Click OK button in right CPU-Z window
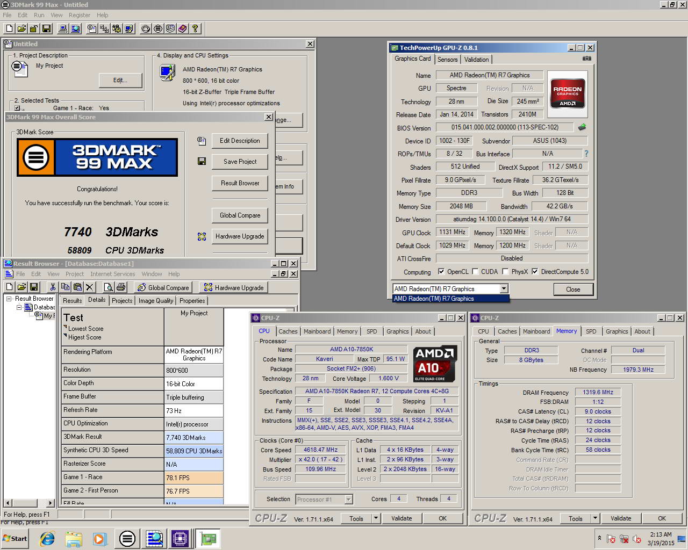The image size is (688, 550). [662, 518]
